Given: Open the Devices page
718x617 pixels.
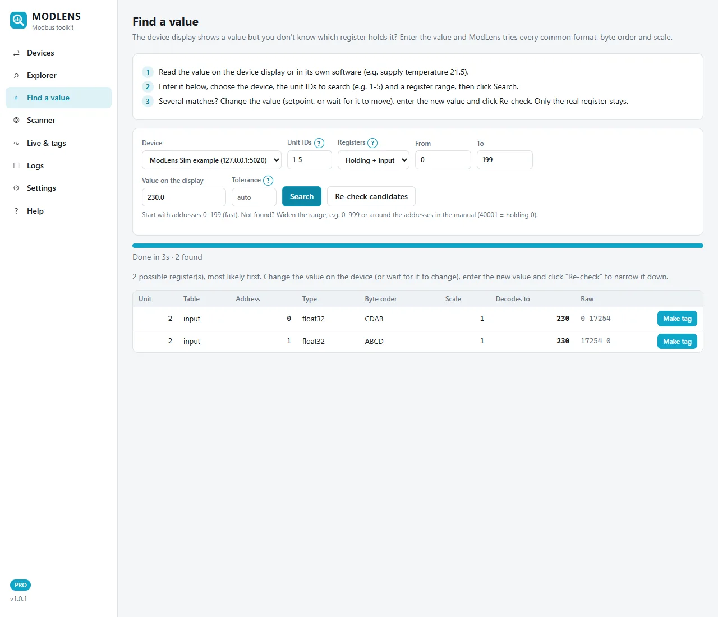Looking at the screenshot, I should [x=59, y=53].
